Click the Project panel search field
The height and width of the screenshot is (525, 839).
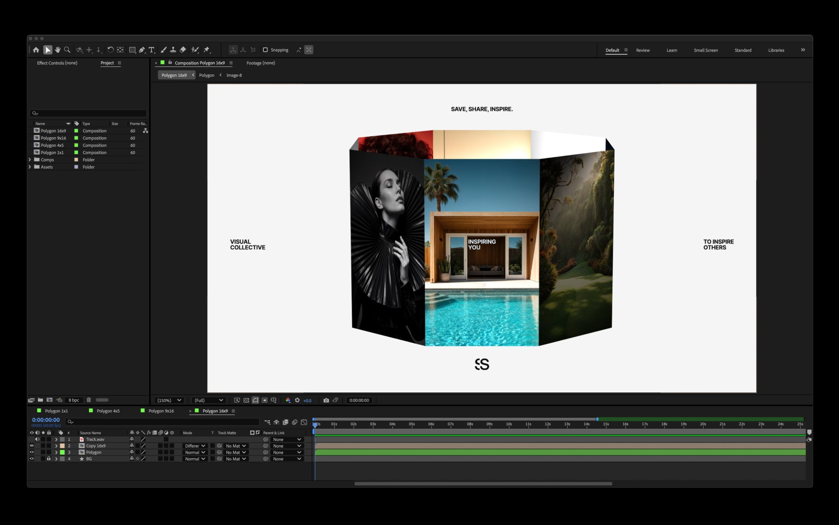tap(88, 113)
